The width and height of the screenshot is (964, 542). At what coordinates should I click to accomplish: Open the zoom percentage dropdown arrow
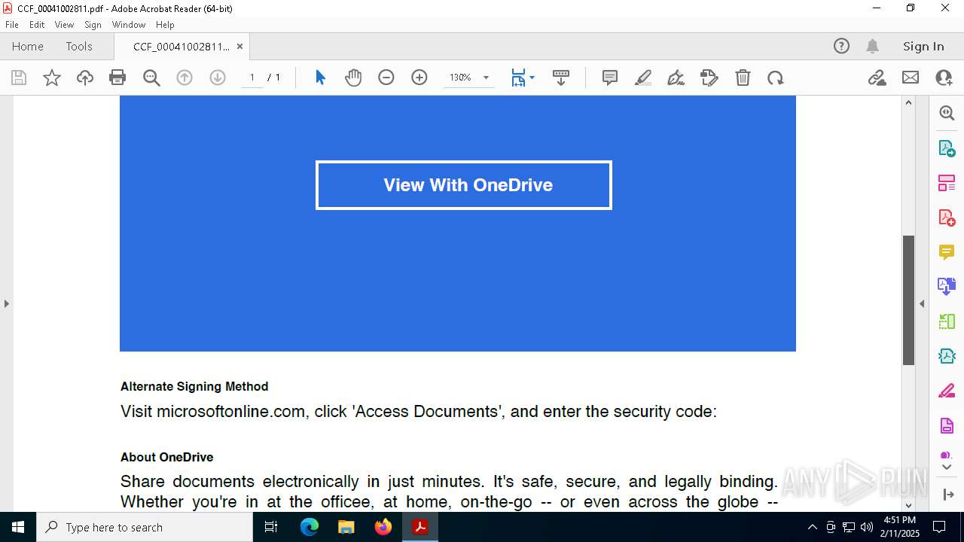(x=486, y=78)
